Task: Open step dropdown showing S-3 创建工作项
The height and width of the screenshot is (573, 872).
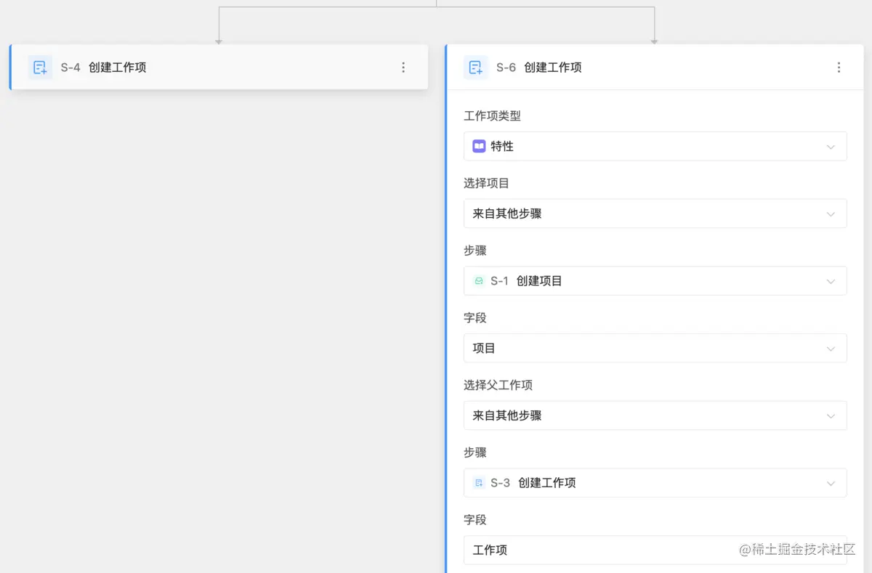Action: pyautogui.click(x=655, y=483)
